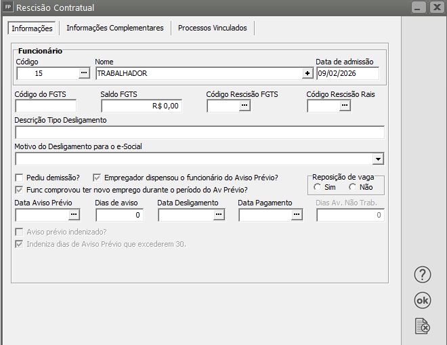Open Código Rescisão FGTS lookup button
Viewport: 447px width, 345px height.
pyautogui.click(x=244, y=106)
